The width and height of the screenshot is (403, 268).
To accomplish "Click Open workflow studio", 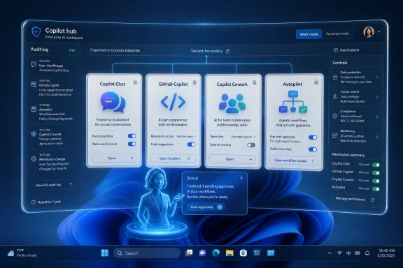I will click(294, 161).
